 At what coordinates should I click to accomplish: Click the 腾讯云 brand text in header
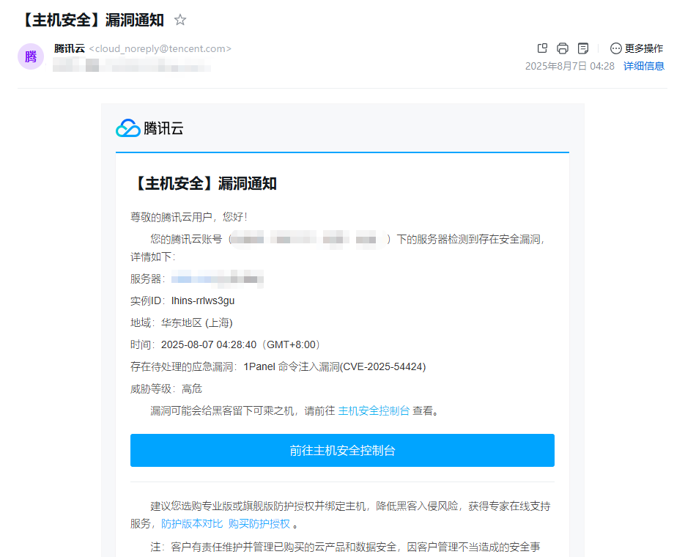pyautogui.click(x=163, y=128)
